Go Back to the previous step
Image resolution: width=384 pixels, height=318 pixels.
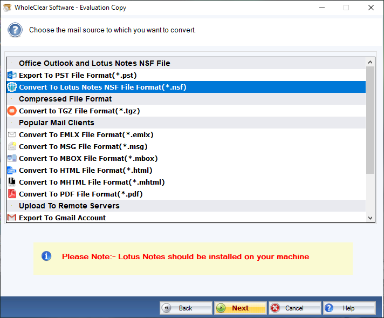click(186, 308)
